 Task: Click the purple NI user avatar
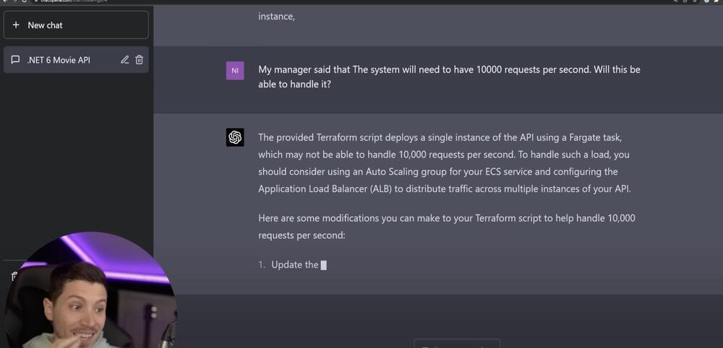point(235,71)
